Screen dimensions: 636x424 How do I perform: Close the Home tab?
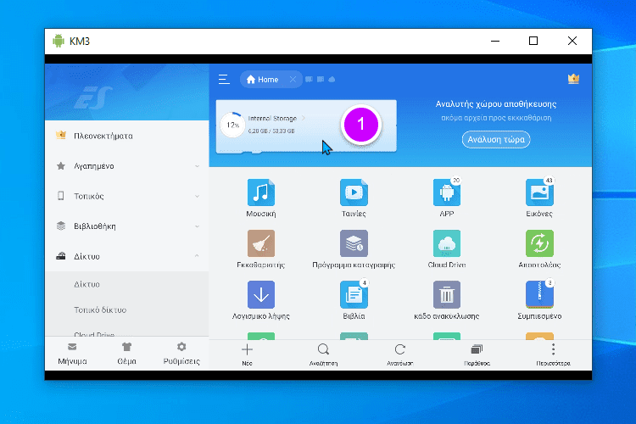[293, 80]
